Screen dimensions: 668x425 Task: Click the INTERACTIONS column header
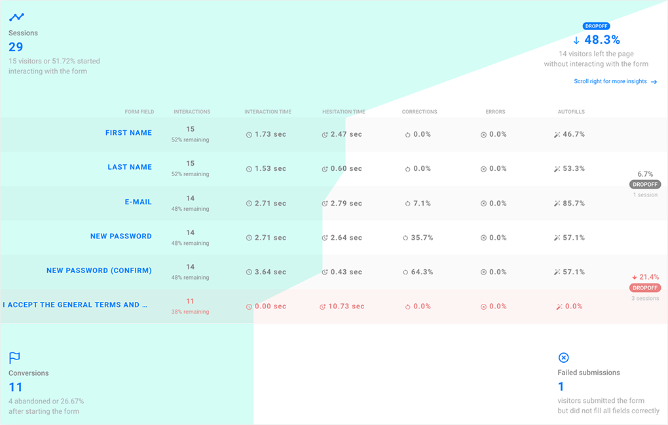(192, 112)
